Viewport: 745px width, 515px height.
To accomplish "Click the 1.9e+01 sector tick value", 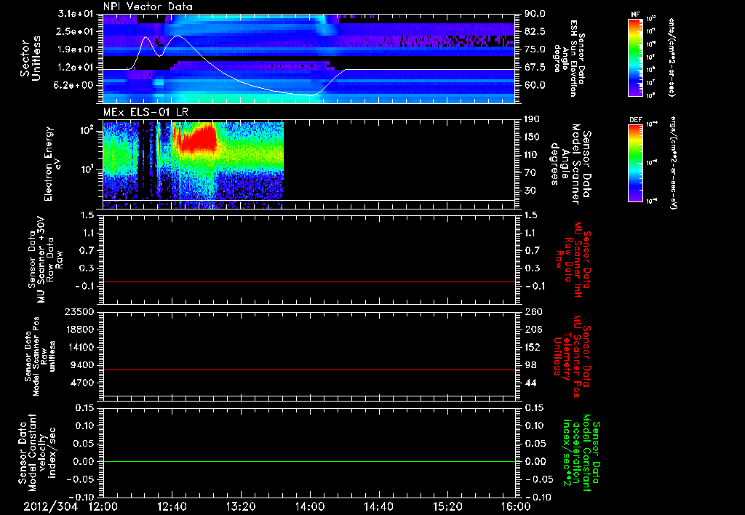I will click(76, 49).
